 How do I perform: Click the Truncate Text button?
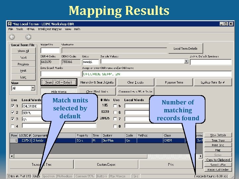click(41, 164)
